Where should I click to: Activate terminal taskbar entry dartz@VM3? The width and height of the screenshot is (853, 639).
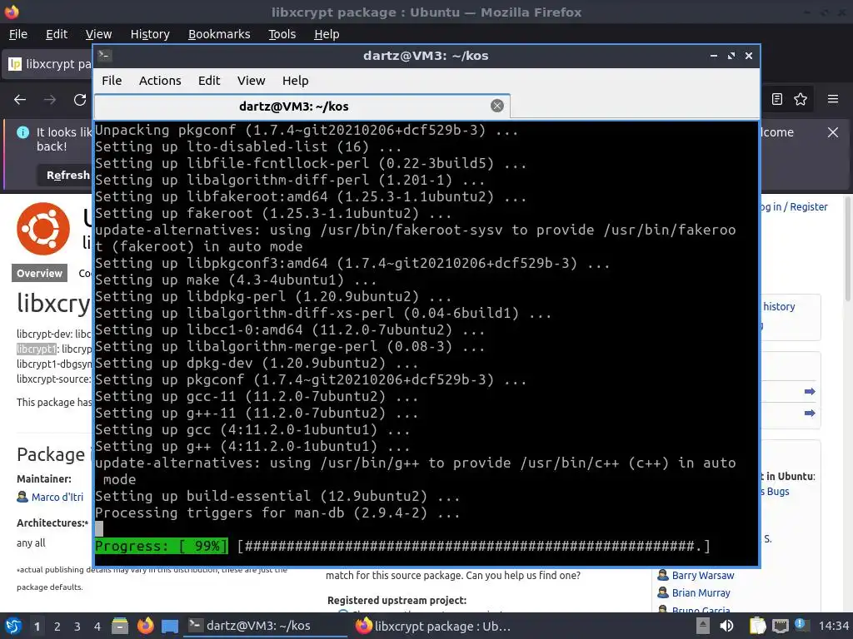(265, 626)
